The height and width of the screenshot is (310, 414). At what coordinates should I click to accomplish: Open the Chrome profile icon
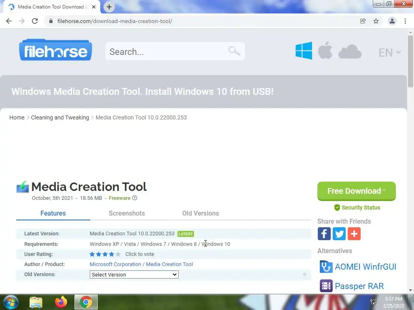pyautogui.click(x=392, y=21)
